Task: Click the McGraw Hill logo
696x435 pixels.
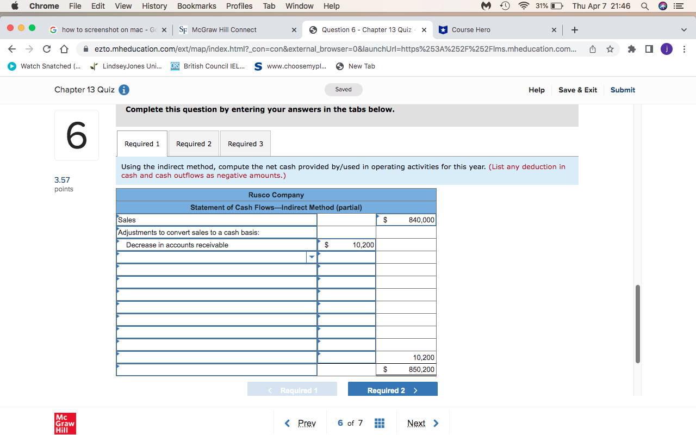Action: [65, 423]
